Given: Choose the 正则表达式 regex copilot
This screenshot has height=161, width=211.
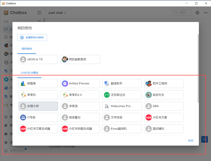Looking at the screenshot, I should coord(122,95).
